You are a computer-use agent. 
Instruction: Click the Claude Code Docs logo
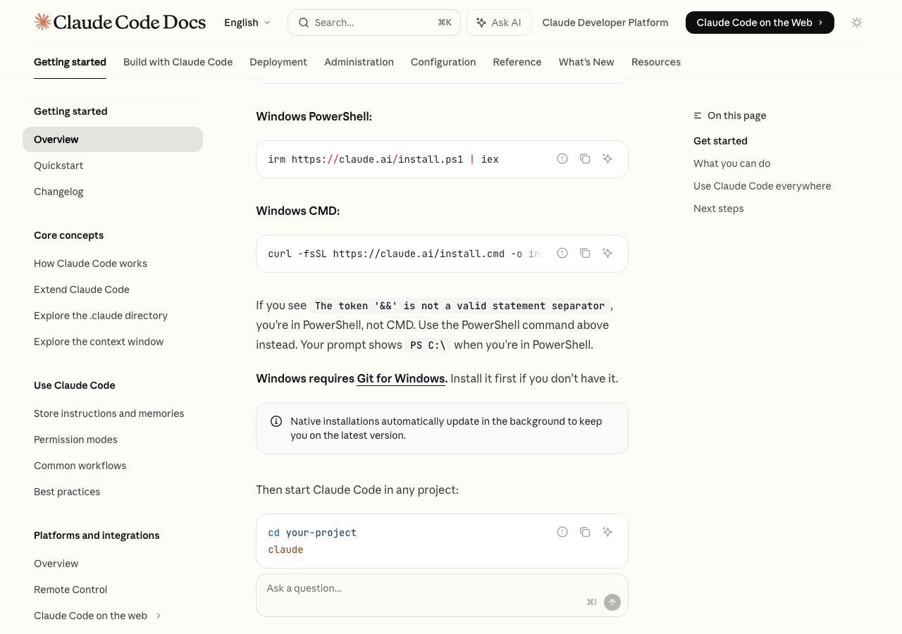[x=120, y=23]
